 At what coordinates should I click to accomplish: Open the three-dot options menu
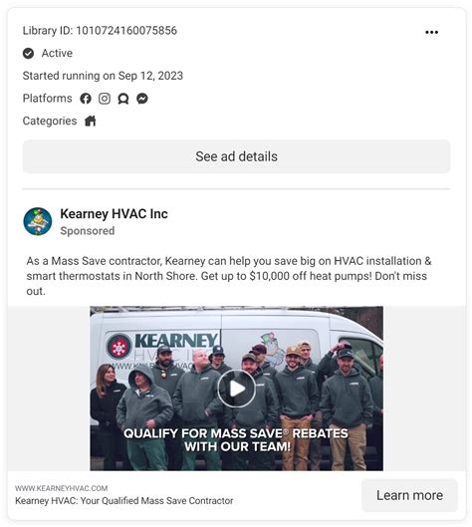(431, 32)
